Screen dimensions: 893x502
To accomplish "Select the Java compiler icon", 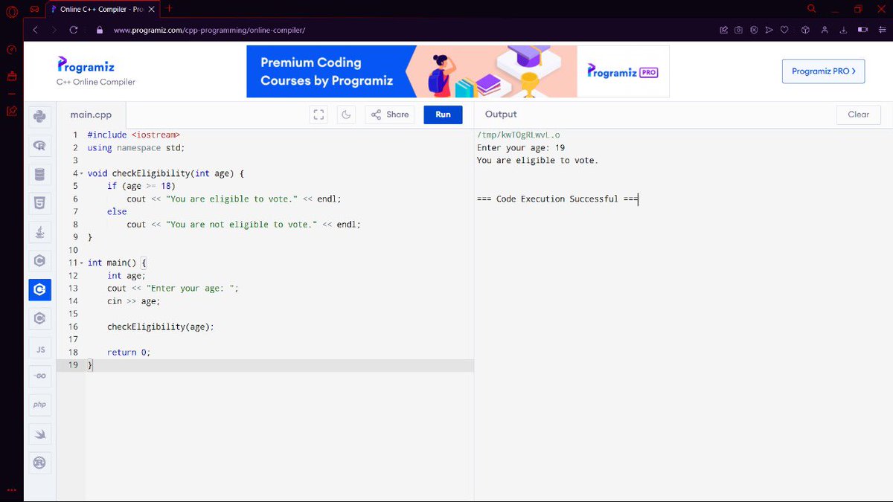I will pyautogui.click(x=39, y=232).
